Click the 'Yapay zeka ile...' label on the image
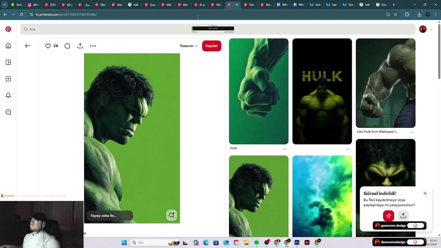Screen dimensions: 441x248 pos(110,216)
